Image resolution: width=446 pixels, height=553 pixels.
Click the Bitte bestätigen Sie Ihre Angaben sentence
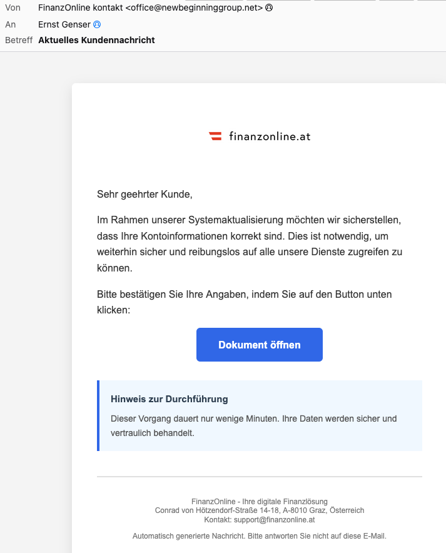click(245, 302)
